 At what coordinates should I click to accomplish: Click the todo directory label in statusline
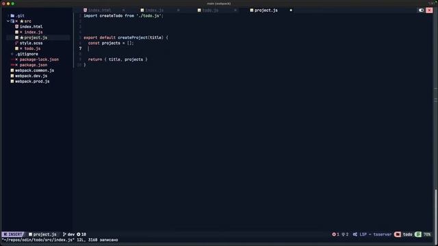pyautogui.click(x=408, y=234)
